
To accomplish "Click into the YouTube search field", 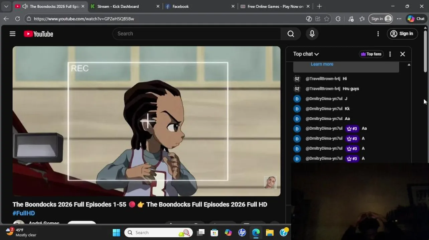I will point(197,34).
